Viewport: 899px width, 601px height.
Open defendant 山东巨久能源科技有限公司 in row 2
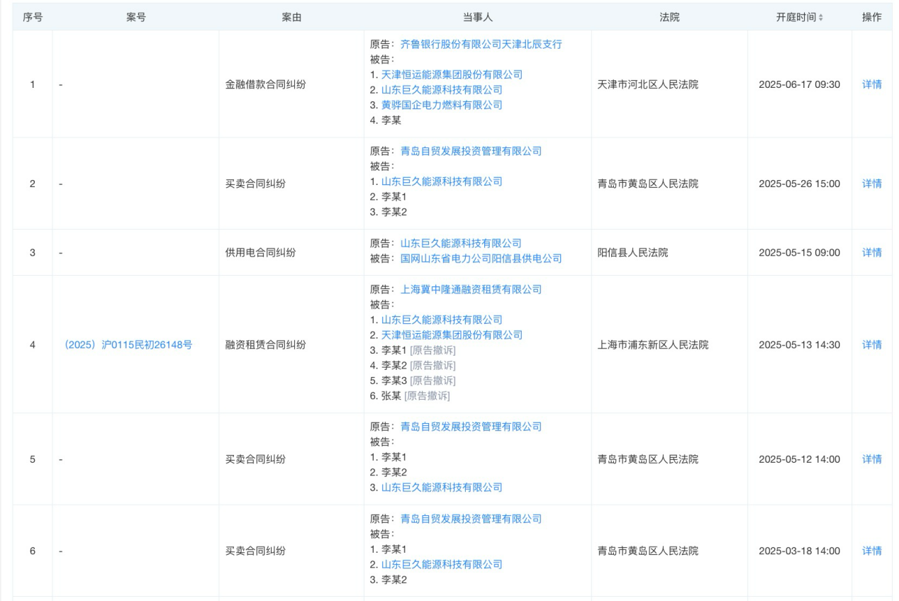pos(442,181)
